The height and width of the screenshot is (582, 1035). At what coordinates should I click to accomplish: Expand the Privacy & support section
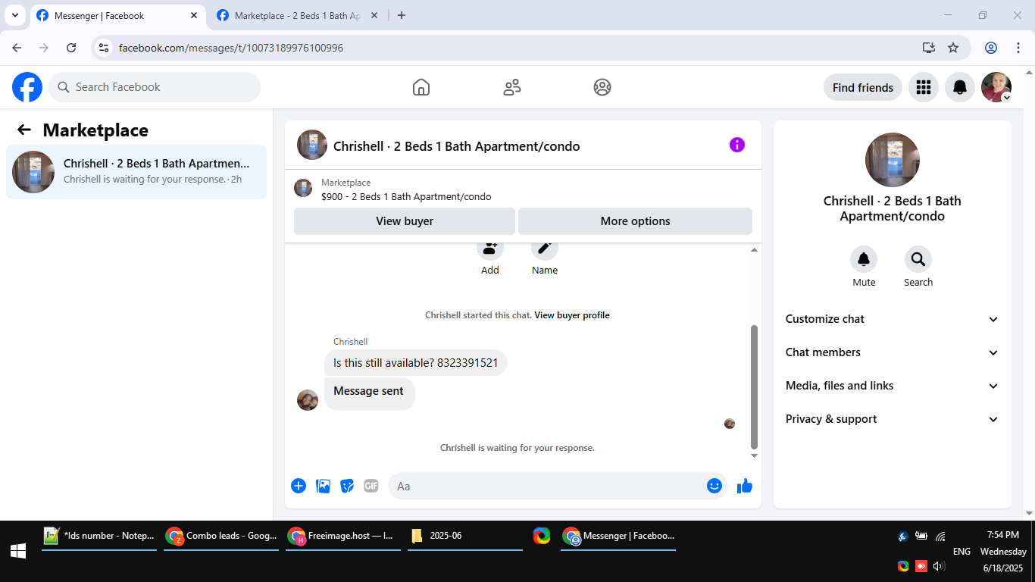point(893,419)
